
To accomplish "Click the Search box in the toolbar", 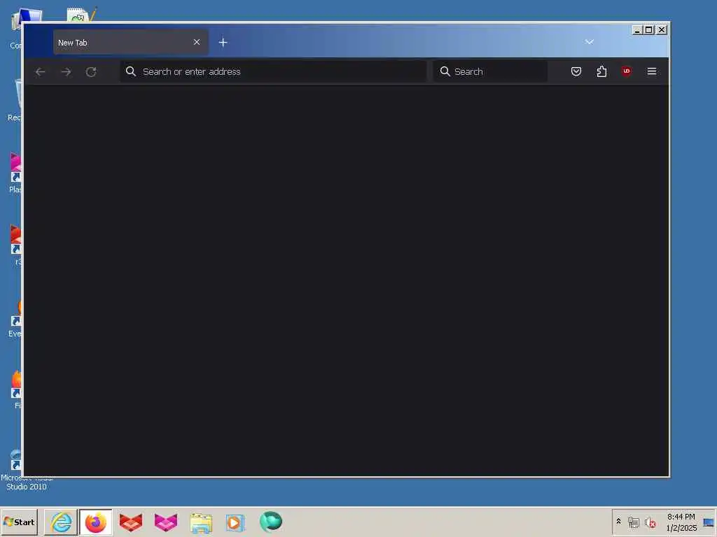I will 490,72.
